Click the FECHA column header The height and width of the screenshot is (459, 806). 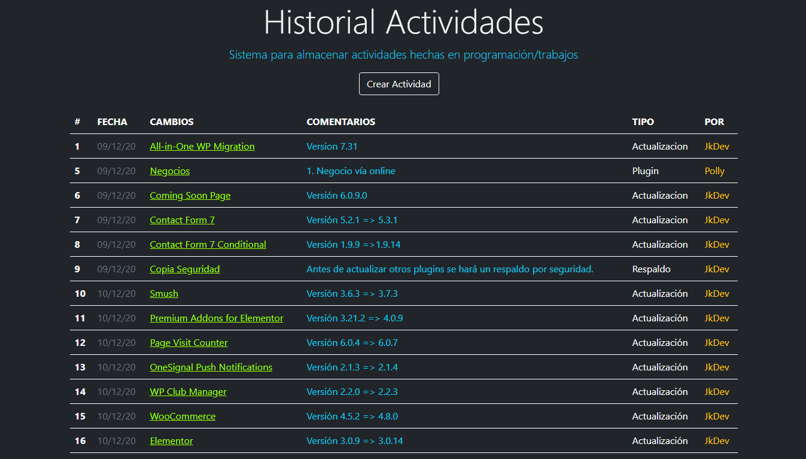click(112, 122)
